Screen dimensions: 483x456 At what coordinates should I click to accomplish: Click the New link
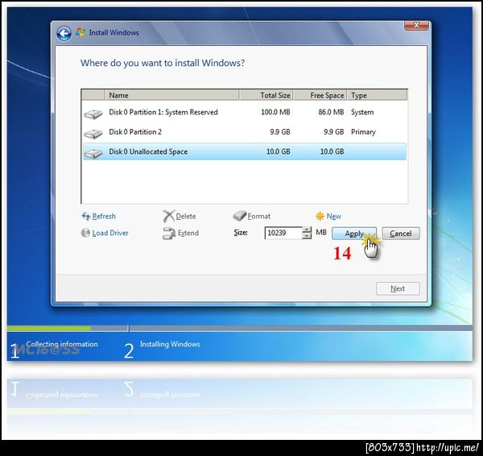[333, 216]
